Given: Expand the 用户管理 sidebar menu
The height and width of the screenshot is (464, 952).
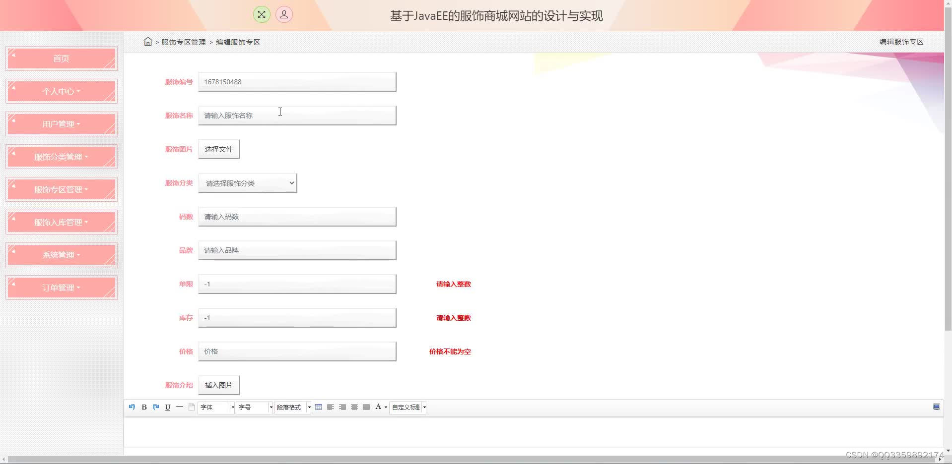Looking at the screenshot, I should (62, 124).
